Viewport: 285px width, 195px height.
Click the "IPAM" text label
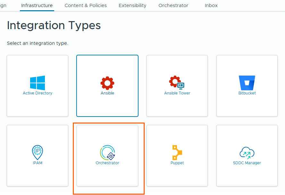point(38,163)
